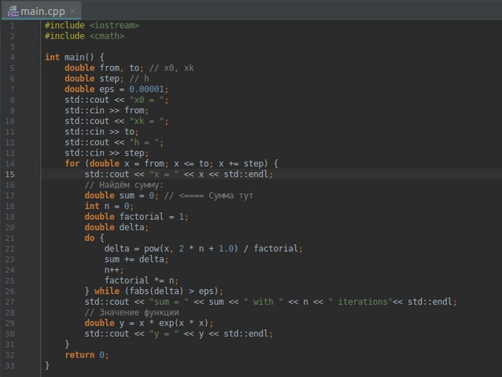Click line number 15 in gutter
502x377 pixels.
tap(10, 174)
